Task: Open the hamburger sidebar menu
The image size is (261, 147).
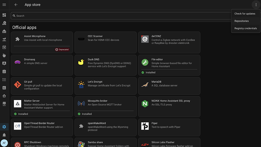Action: coord(4,5)
